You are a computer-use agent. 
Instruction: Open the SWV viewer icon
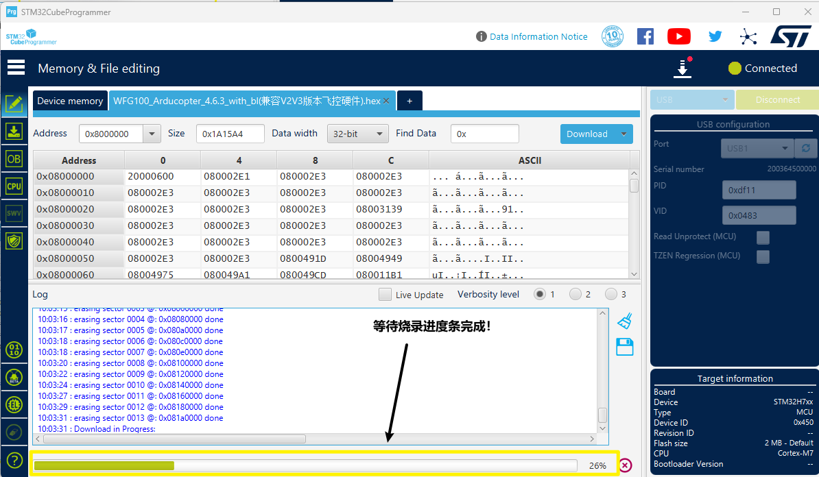(x=14, y=213)
